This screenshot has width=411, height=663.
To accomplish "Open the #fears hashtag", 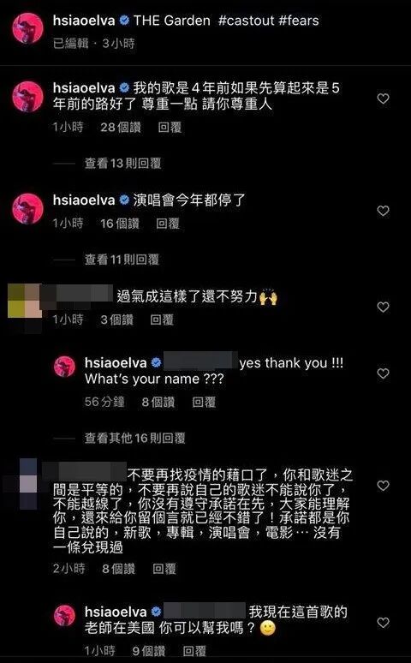I will tap(299, 21).
